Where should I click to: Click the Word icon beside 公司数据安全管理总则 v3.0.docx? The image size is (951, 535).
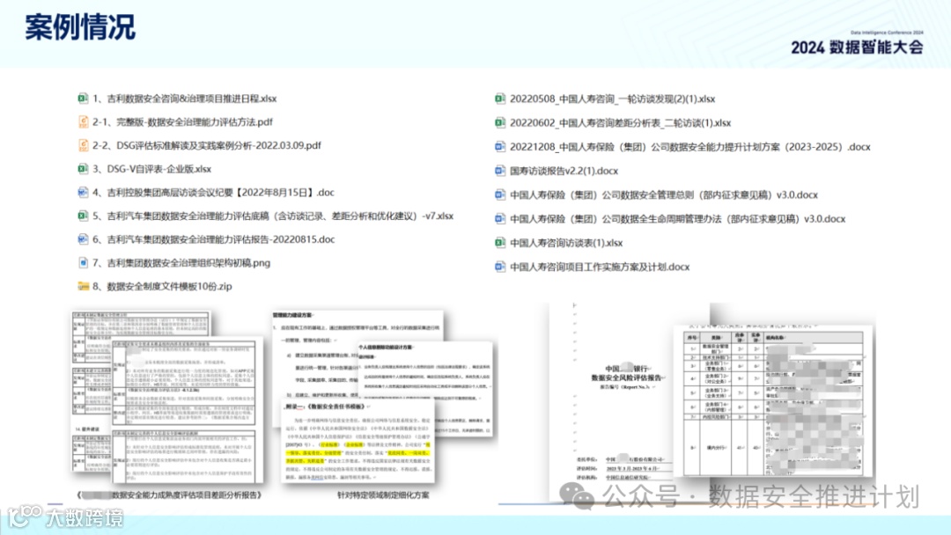500,194
